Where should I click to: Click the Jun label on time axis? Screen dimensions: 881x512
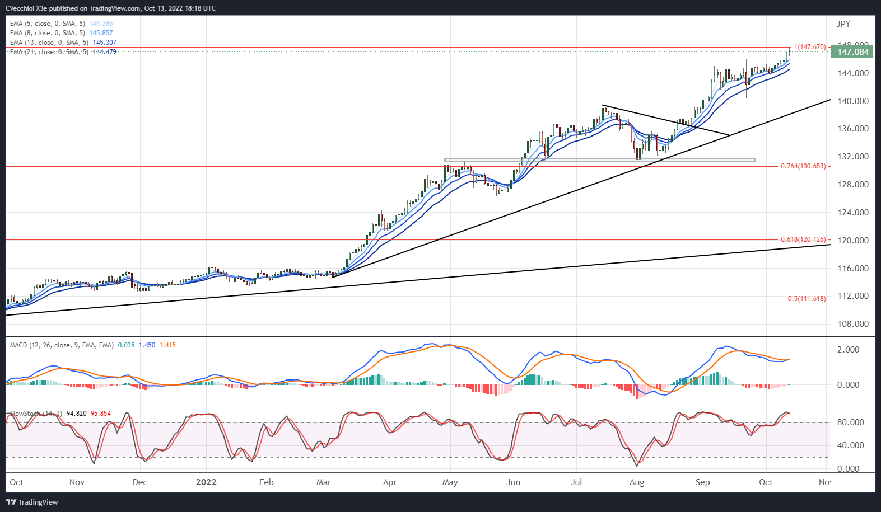click(513, 482)
